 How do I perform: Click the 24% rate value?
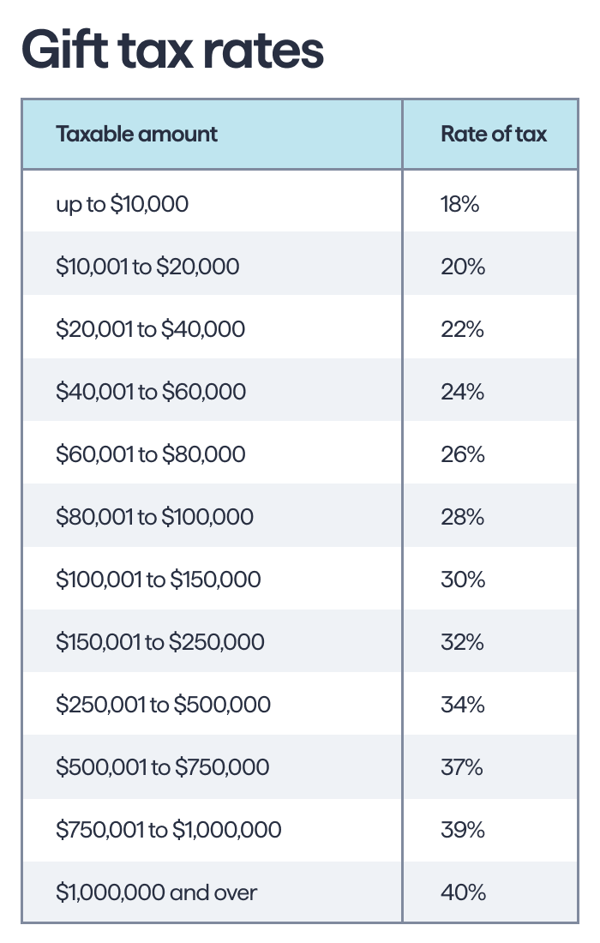462,392
